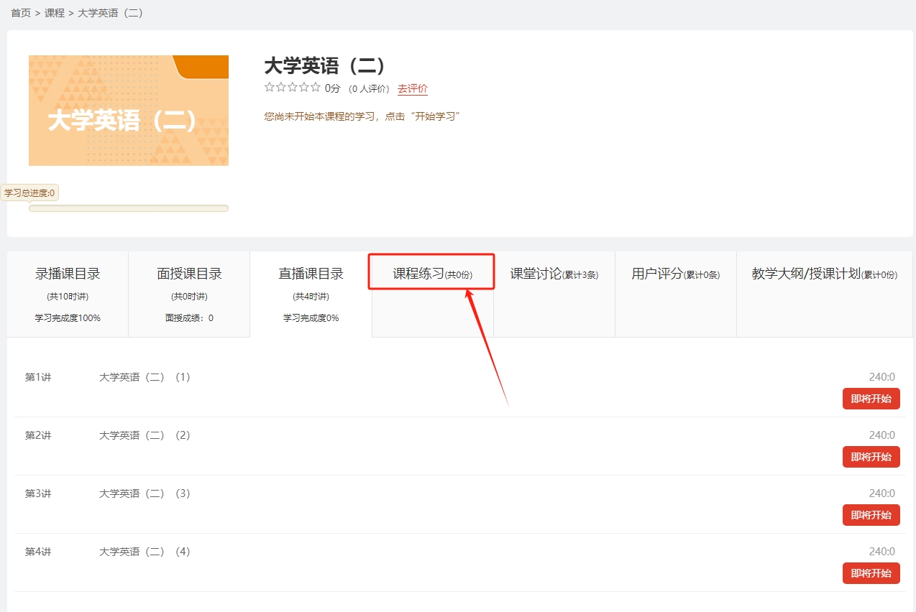Open the 课程练习 tab
Viewport: 916px width, 612px height.
(431, 274)
